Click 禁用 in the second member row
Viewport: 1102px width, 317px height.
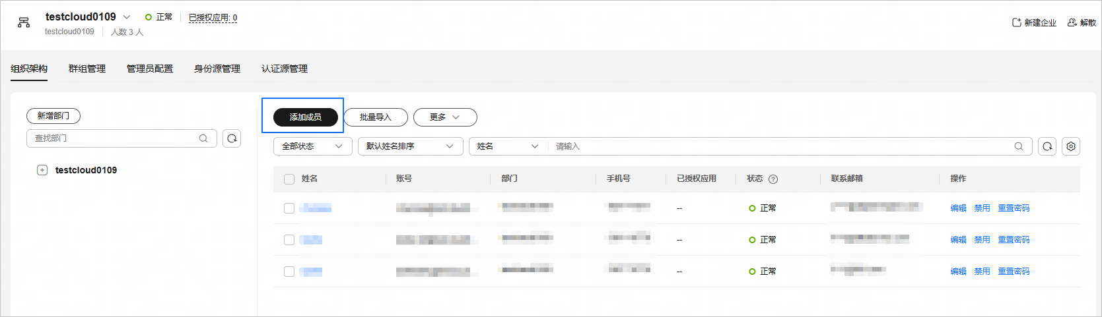coord(982,240)
